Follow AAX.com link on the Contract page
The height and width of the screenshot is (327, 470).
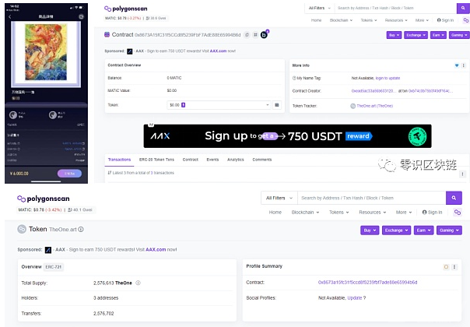pyautogui.click(x=218, y=51)
